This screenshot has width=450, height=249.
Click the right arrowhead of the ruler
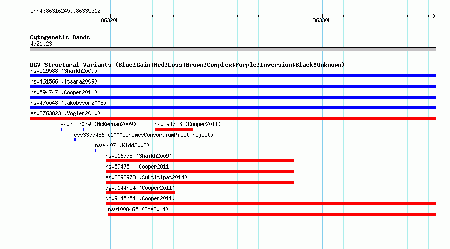[434, 16]
